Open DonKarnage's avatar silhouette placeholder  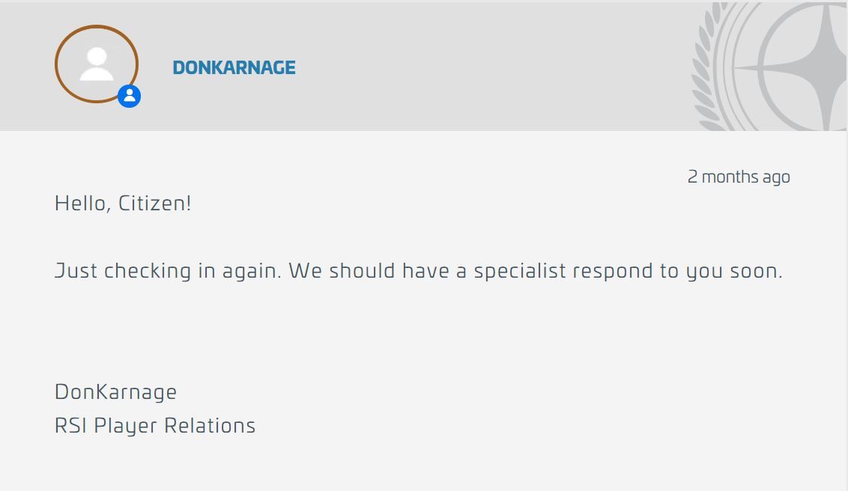97,64
